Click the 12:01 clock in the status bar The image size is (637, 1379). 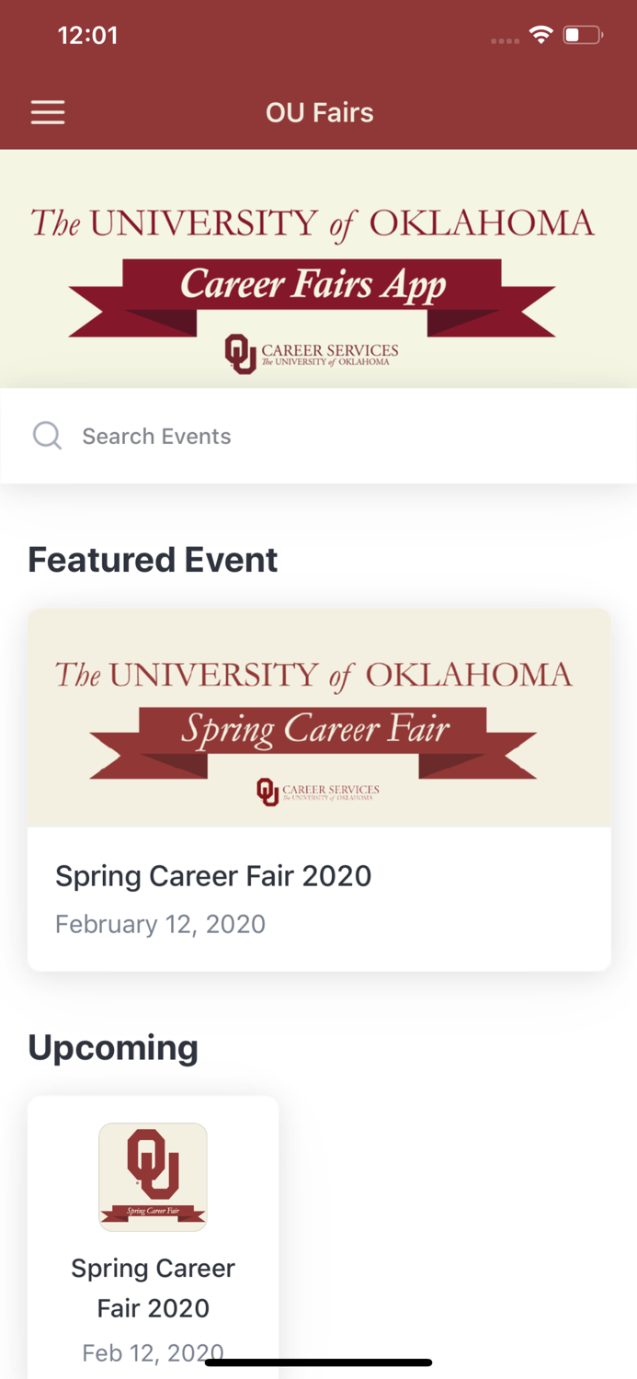click(x=87, y=34)
